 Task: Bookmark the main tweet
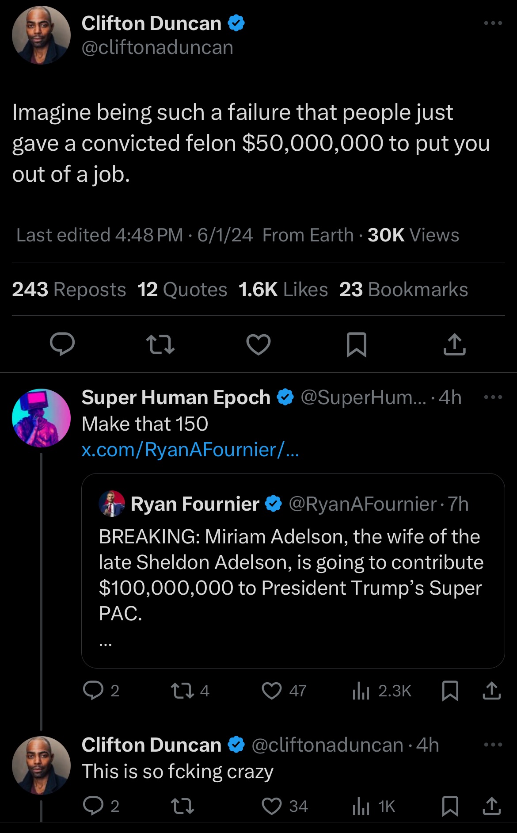pos(357,344)
